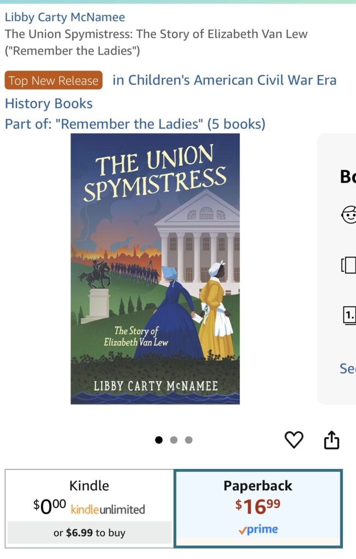Click the $16.99 paperback price
The height and width of the screenshot is (559, 356).
point(258,507)
